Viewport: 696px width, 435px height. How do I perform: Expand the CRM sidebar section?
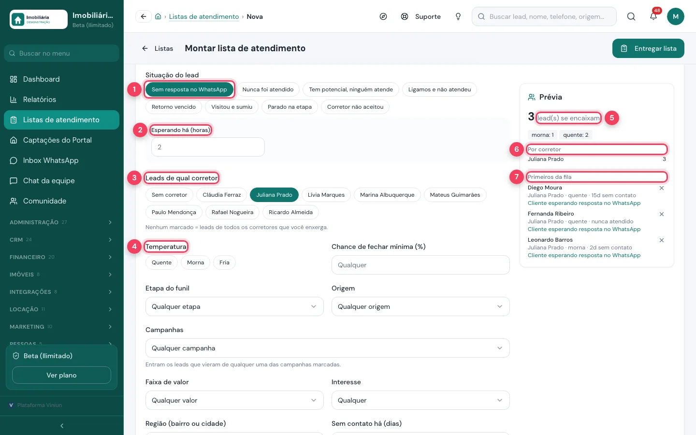point(61,240)
